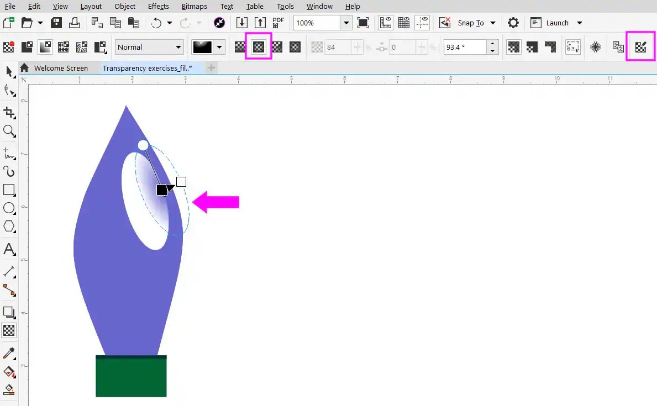Toggle Freeze Transparency on the property bar
Image resolution: width=657 pixels, height=406 pixels.
coord(596,47)
